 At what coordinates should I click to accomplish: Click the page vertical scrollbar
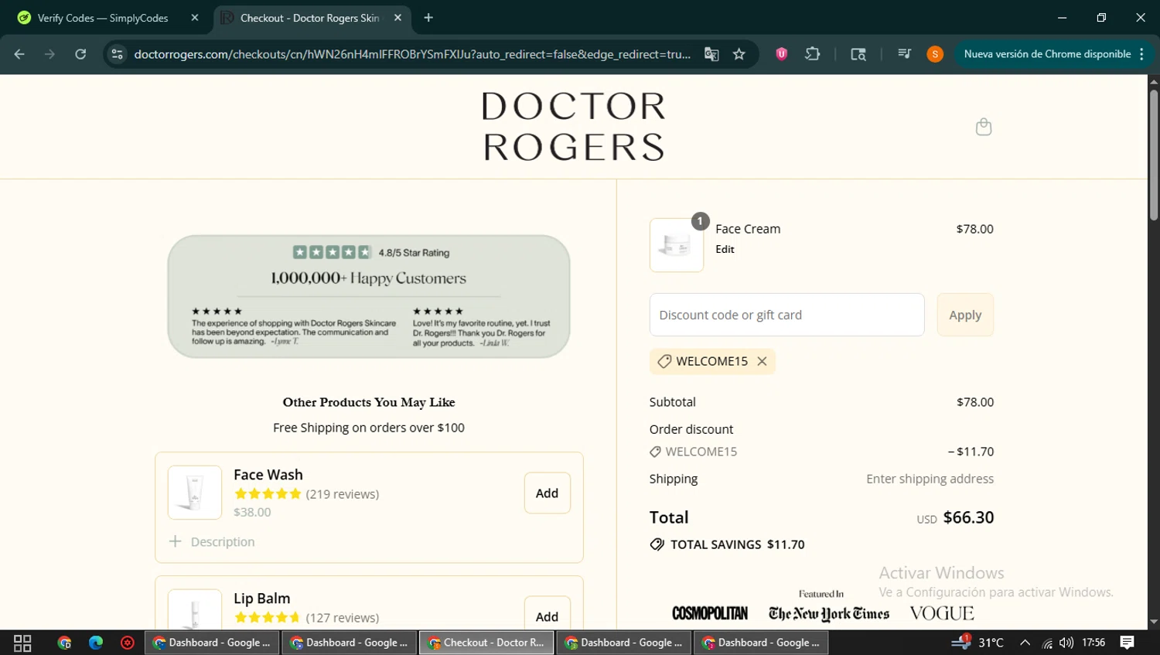coord(1154,155)
